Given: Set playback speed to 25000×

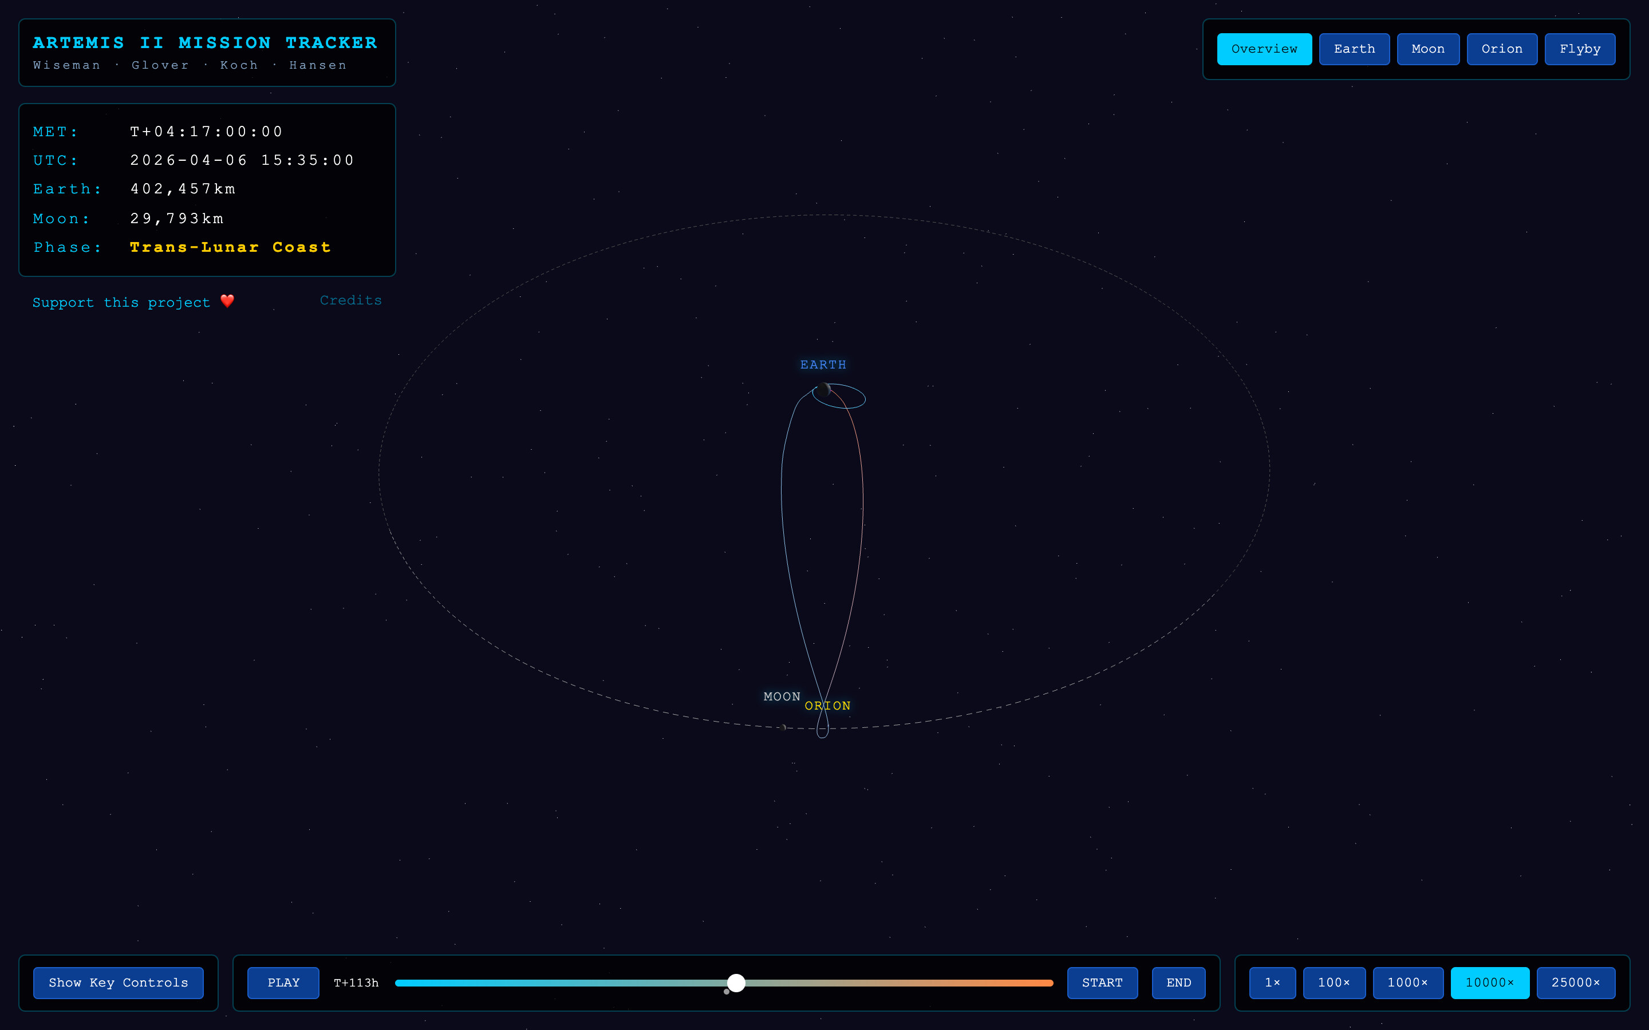Looking at the screenshot, I should click(1575, 983).
